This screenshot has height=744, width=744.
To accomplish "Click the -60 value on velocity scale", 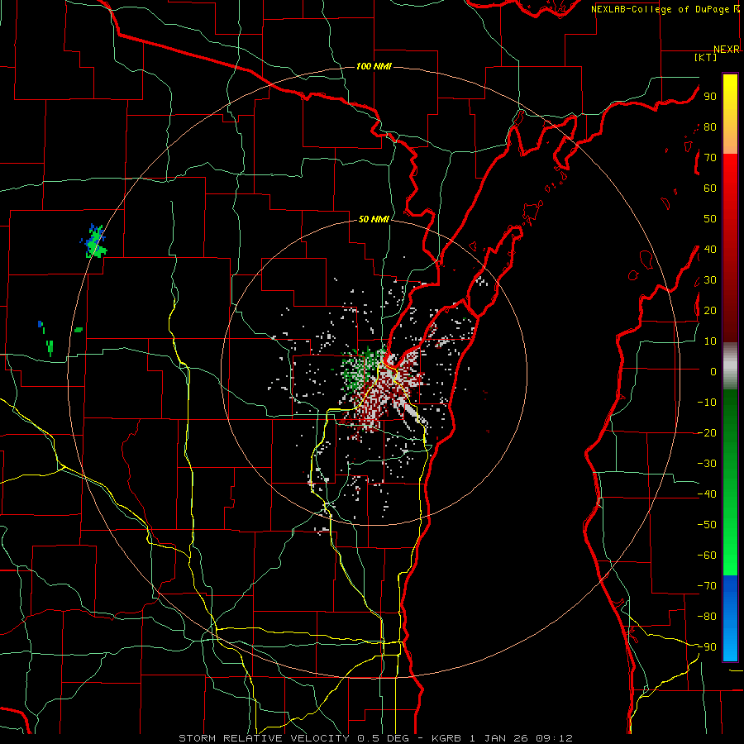I will [707, 556].
